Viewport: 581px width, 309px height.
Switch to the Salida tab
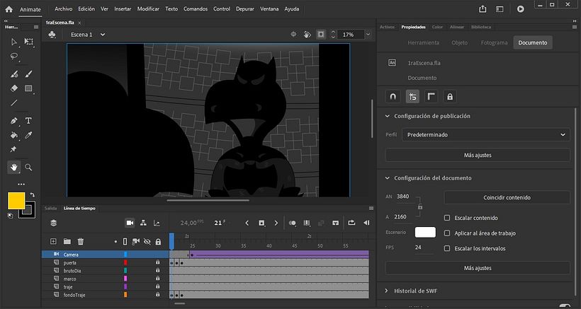pos(51,209)
